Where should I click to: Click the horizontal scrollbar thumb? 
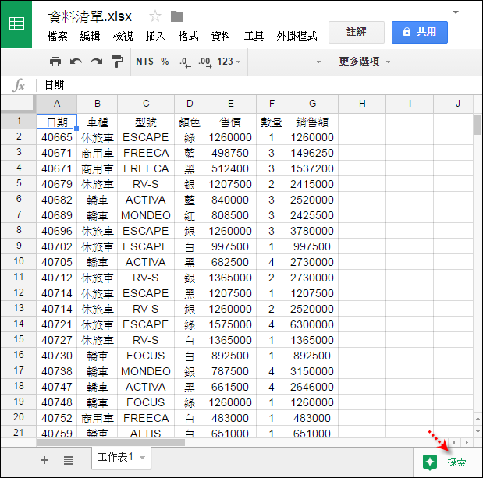pyautogui.click(x=111, y=443)
